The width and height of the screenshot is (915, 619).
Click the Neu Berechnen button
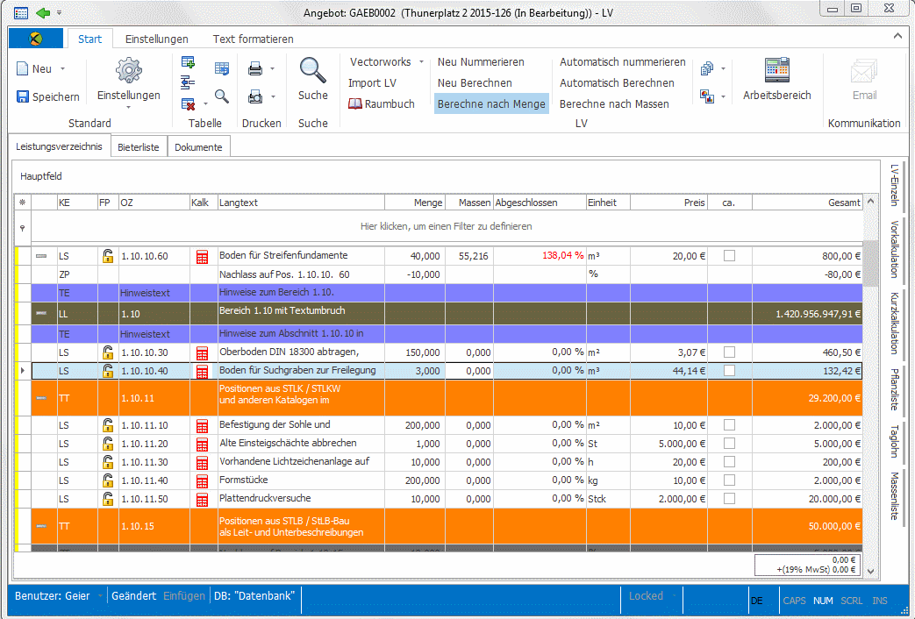coord(475,82)
